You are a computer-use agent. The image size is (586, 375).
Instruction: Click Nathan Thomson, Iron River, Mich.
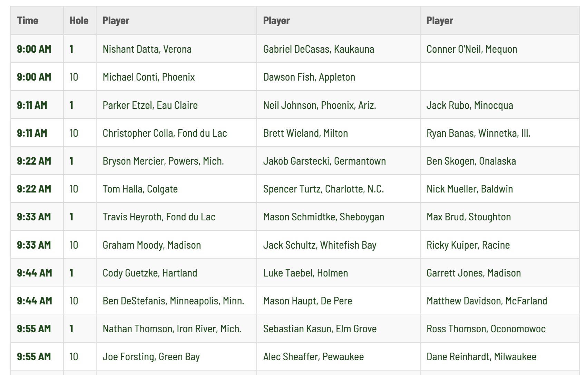pyautogui.click(x=172, y=329)
